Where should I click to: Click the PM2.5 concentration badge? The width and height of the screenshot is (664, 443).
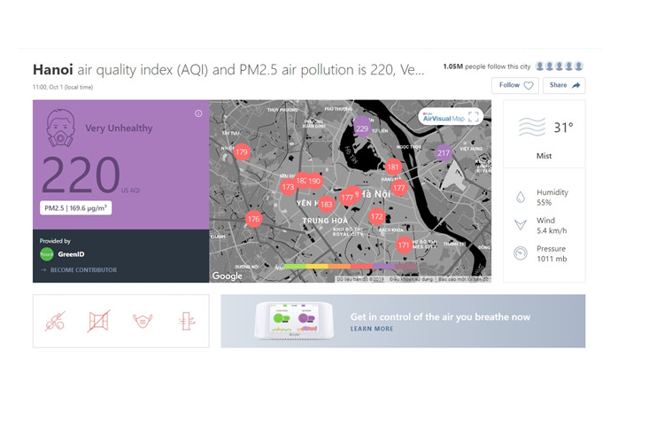75,208
